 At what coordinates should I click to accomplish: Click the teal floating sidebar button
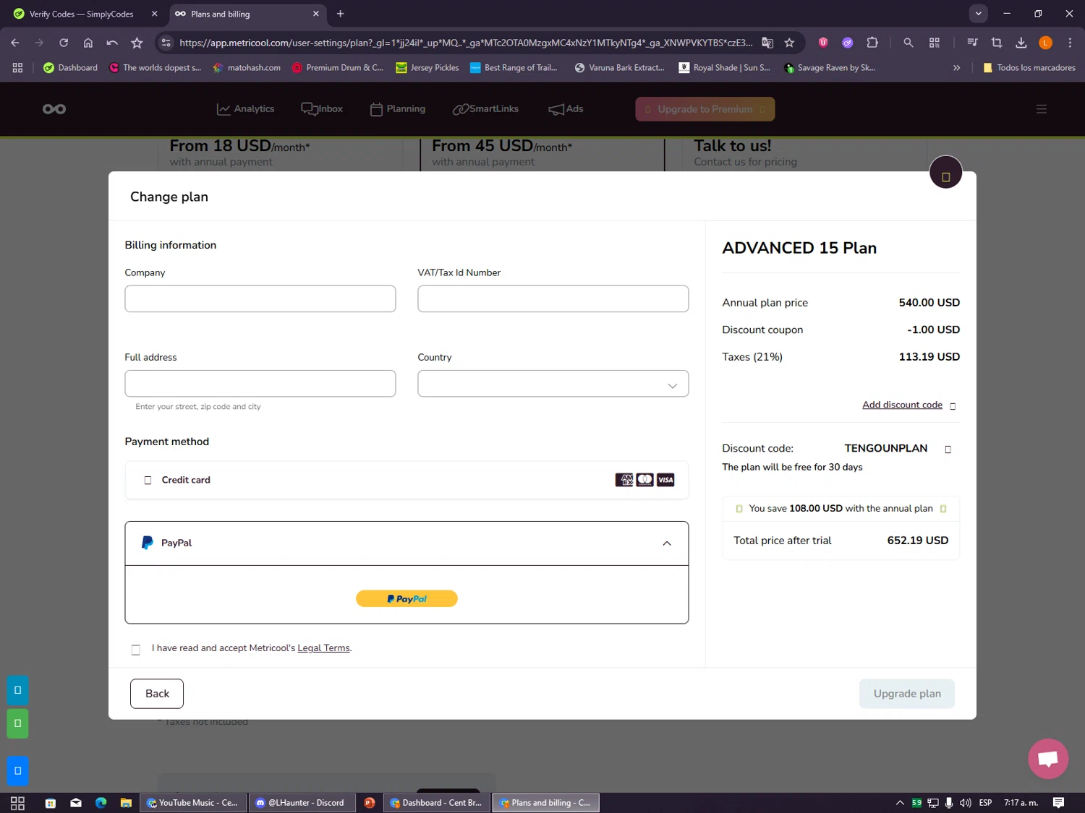tap(18, 690)
